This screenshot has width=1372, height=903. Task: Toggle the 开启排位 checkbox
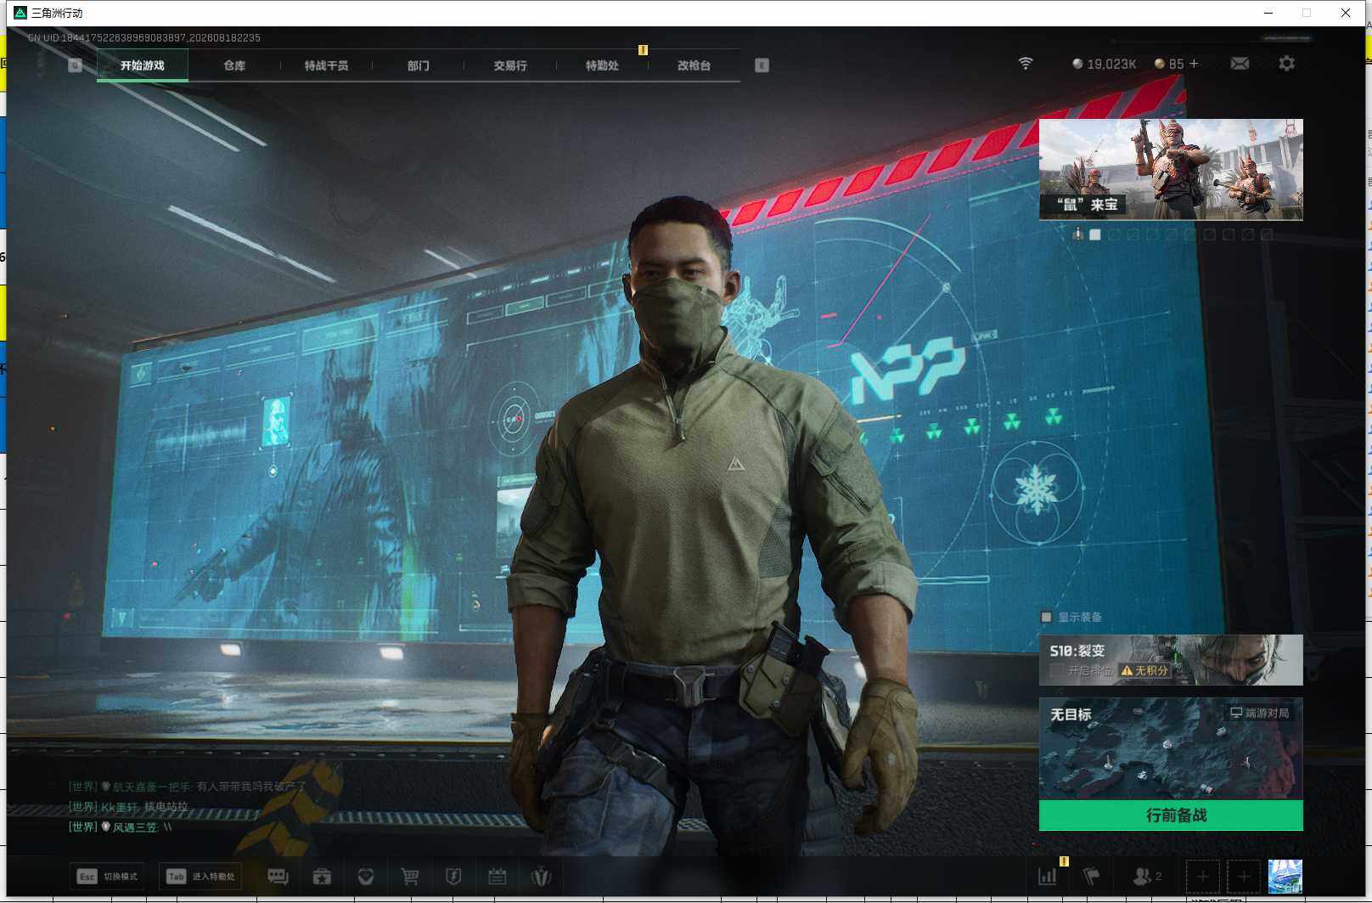(1057, 671)
